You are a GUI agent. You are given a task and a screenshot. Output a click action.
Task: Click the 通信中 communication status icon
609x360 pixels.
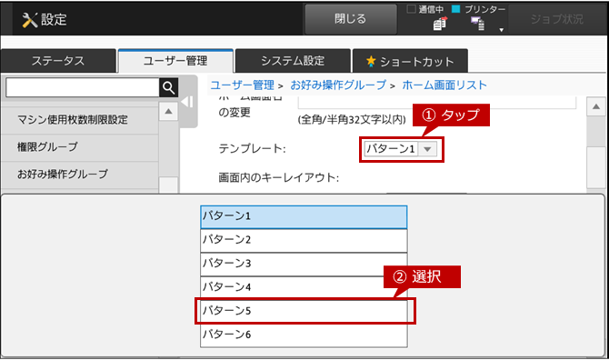click(x=441, y=24)
